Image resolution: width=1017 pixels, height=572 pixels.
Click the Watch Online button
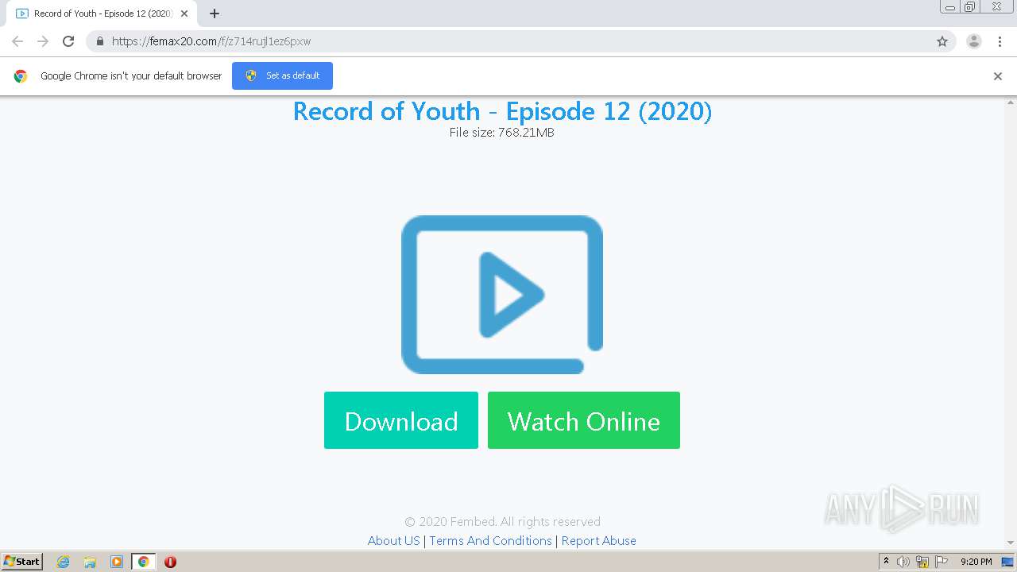[x=584, y=420]
